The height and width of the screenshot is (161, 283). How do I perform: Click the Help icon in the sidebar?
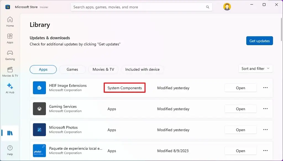[10, 150]
